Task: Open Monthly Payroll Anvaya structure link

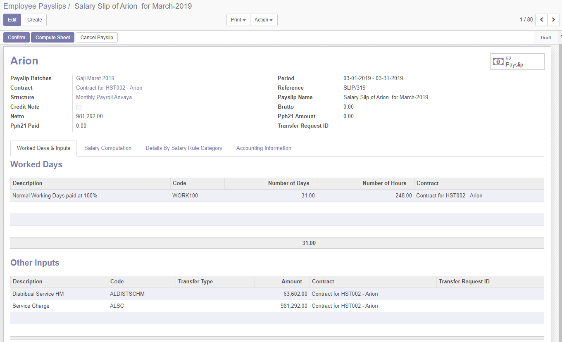Action: pyautogui.click(x=104, y=97)
